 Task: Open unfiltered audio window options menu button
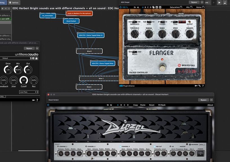37,48
